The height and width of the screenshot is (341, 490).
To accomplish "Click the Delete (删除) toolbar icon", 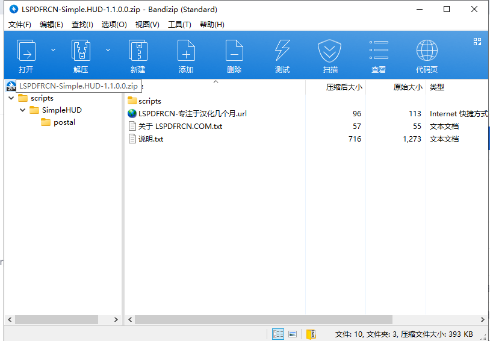I will pyautogui.click(x=234, y=50).
